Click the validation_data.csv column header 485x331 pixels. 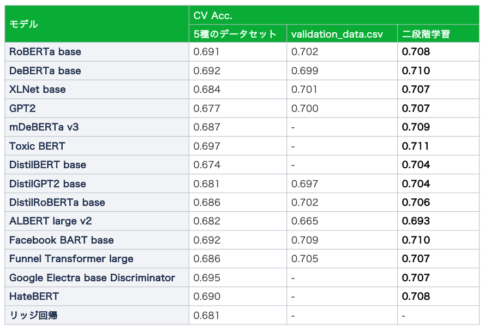click(342, 33)
